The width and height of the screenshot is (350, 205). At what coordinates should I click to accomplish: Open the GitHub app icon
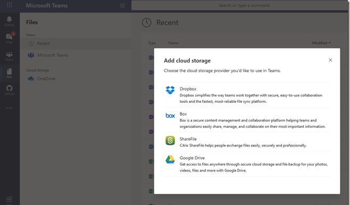click(10, 90)
